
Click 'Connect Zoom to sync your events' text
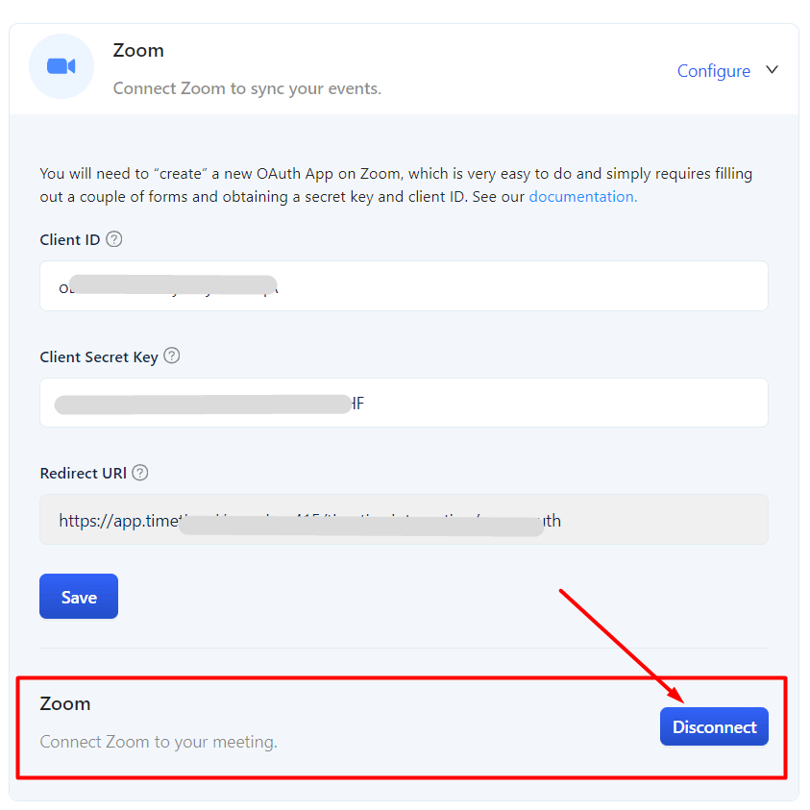point(247,88)
